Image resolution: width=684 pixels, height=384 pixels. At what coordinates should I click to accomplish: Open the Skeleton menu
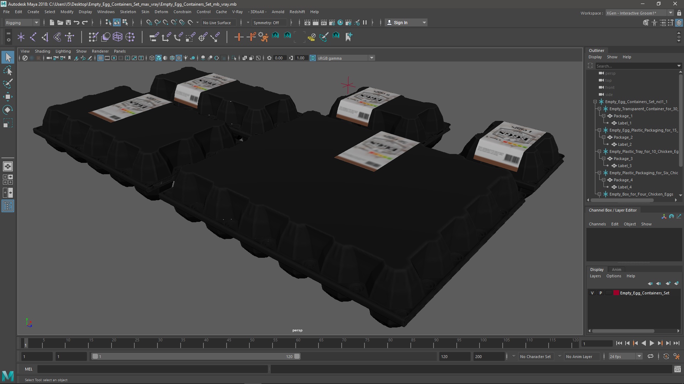coord(128,12)
